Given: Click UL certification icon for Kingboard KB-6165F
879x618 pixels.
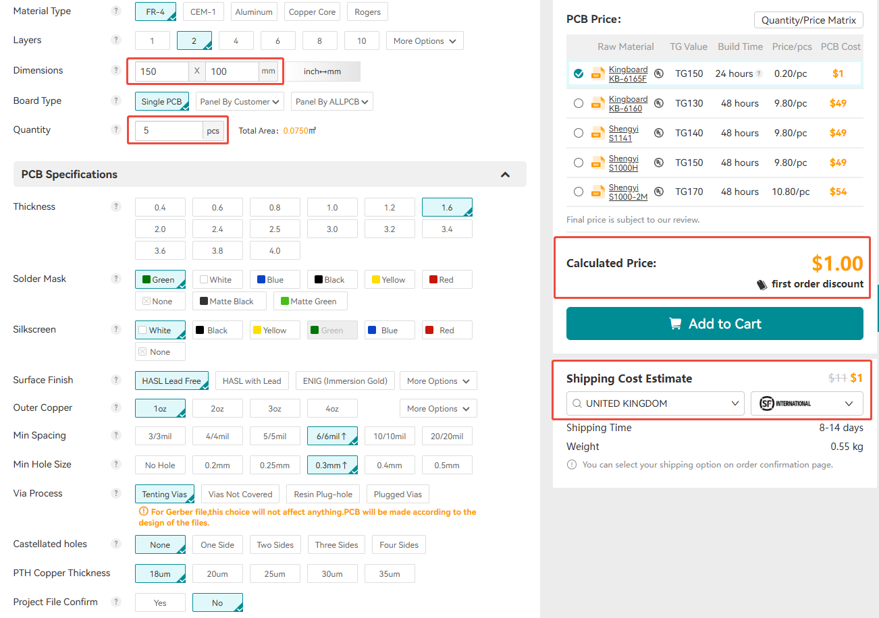Looking at the screenshot, I should pos(658,74).
